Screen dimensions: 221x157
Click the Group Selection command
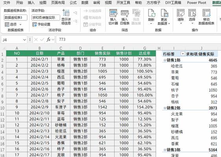[x=92, y=11]
